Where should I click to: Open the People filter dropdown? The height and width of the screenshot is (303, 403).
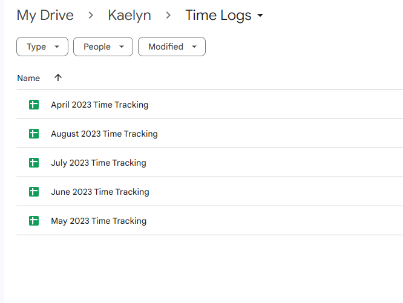pos(103,47)
